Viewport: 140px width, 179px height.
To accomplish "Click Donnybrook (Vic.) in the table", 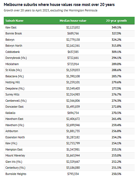I will click(x=16, y=58).
